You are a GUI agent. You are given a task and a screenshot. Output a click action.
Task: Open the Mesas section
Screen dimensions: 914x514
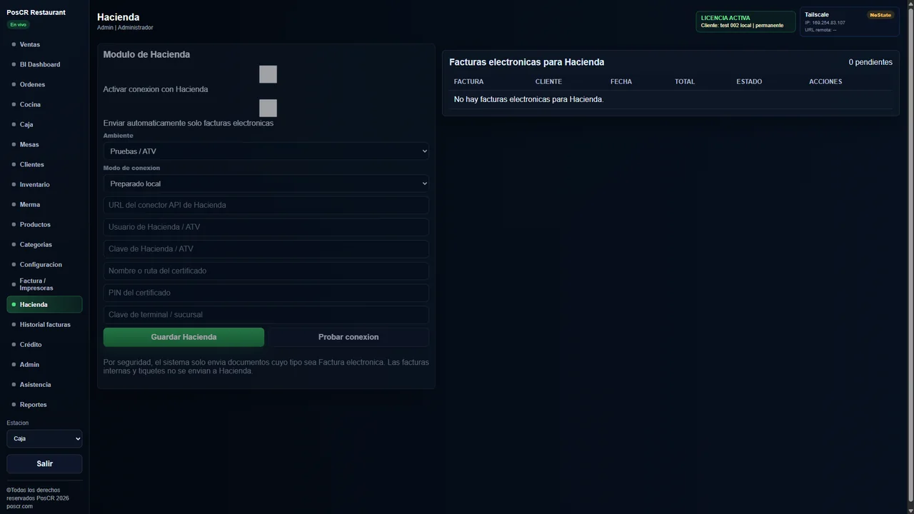(44, 144)
